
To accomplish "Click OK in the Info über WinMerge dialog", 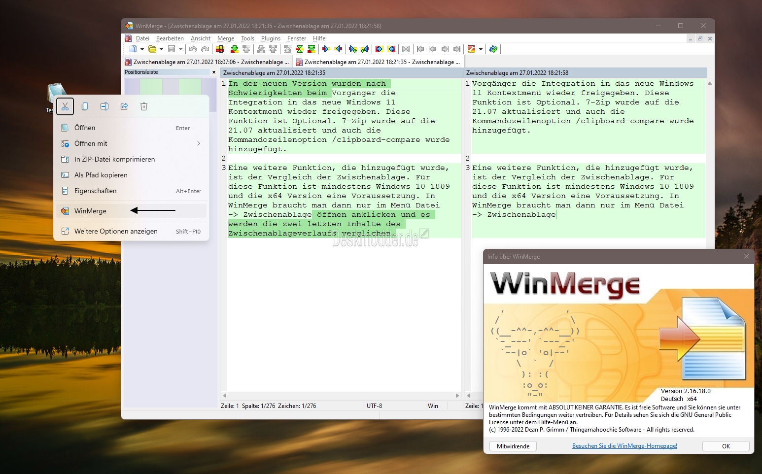I will pyautogui.click(x=726, y=446).
